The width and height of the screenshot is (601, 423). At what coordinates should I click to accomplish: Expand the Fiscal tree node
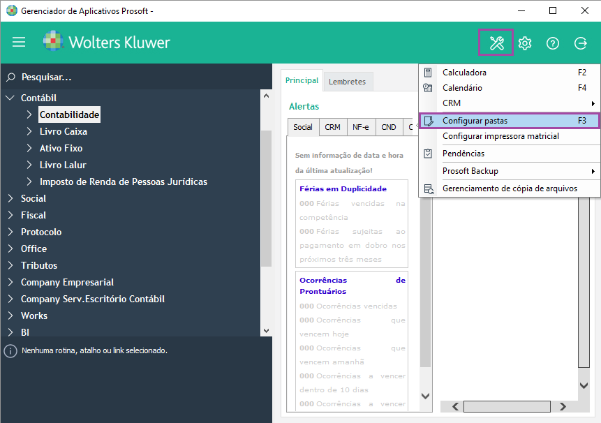(x=10, y=215)
